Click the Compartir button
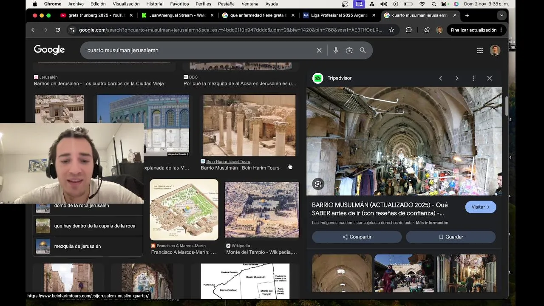The width and height of the screenshot is (544, 306). [357, 237]
